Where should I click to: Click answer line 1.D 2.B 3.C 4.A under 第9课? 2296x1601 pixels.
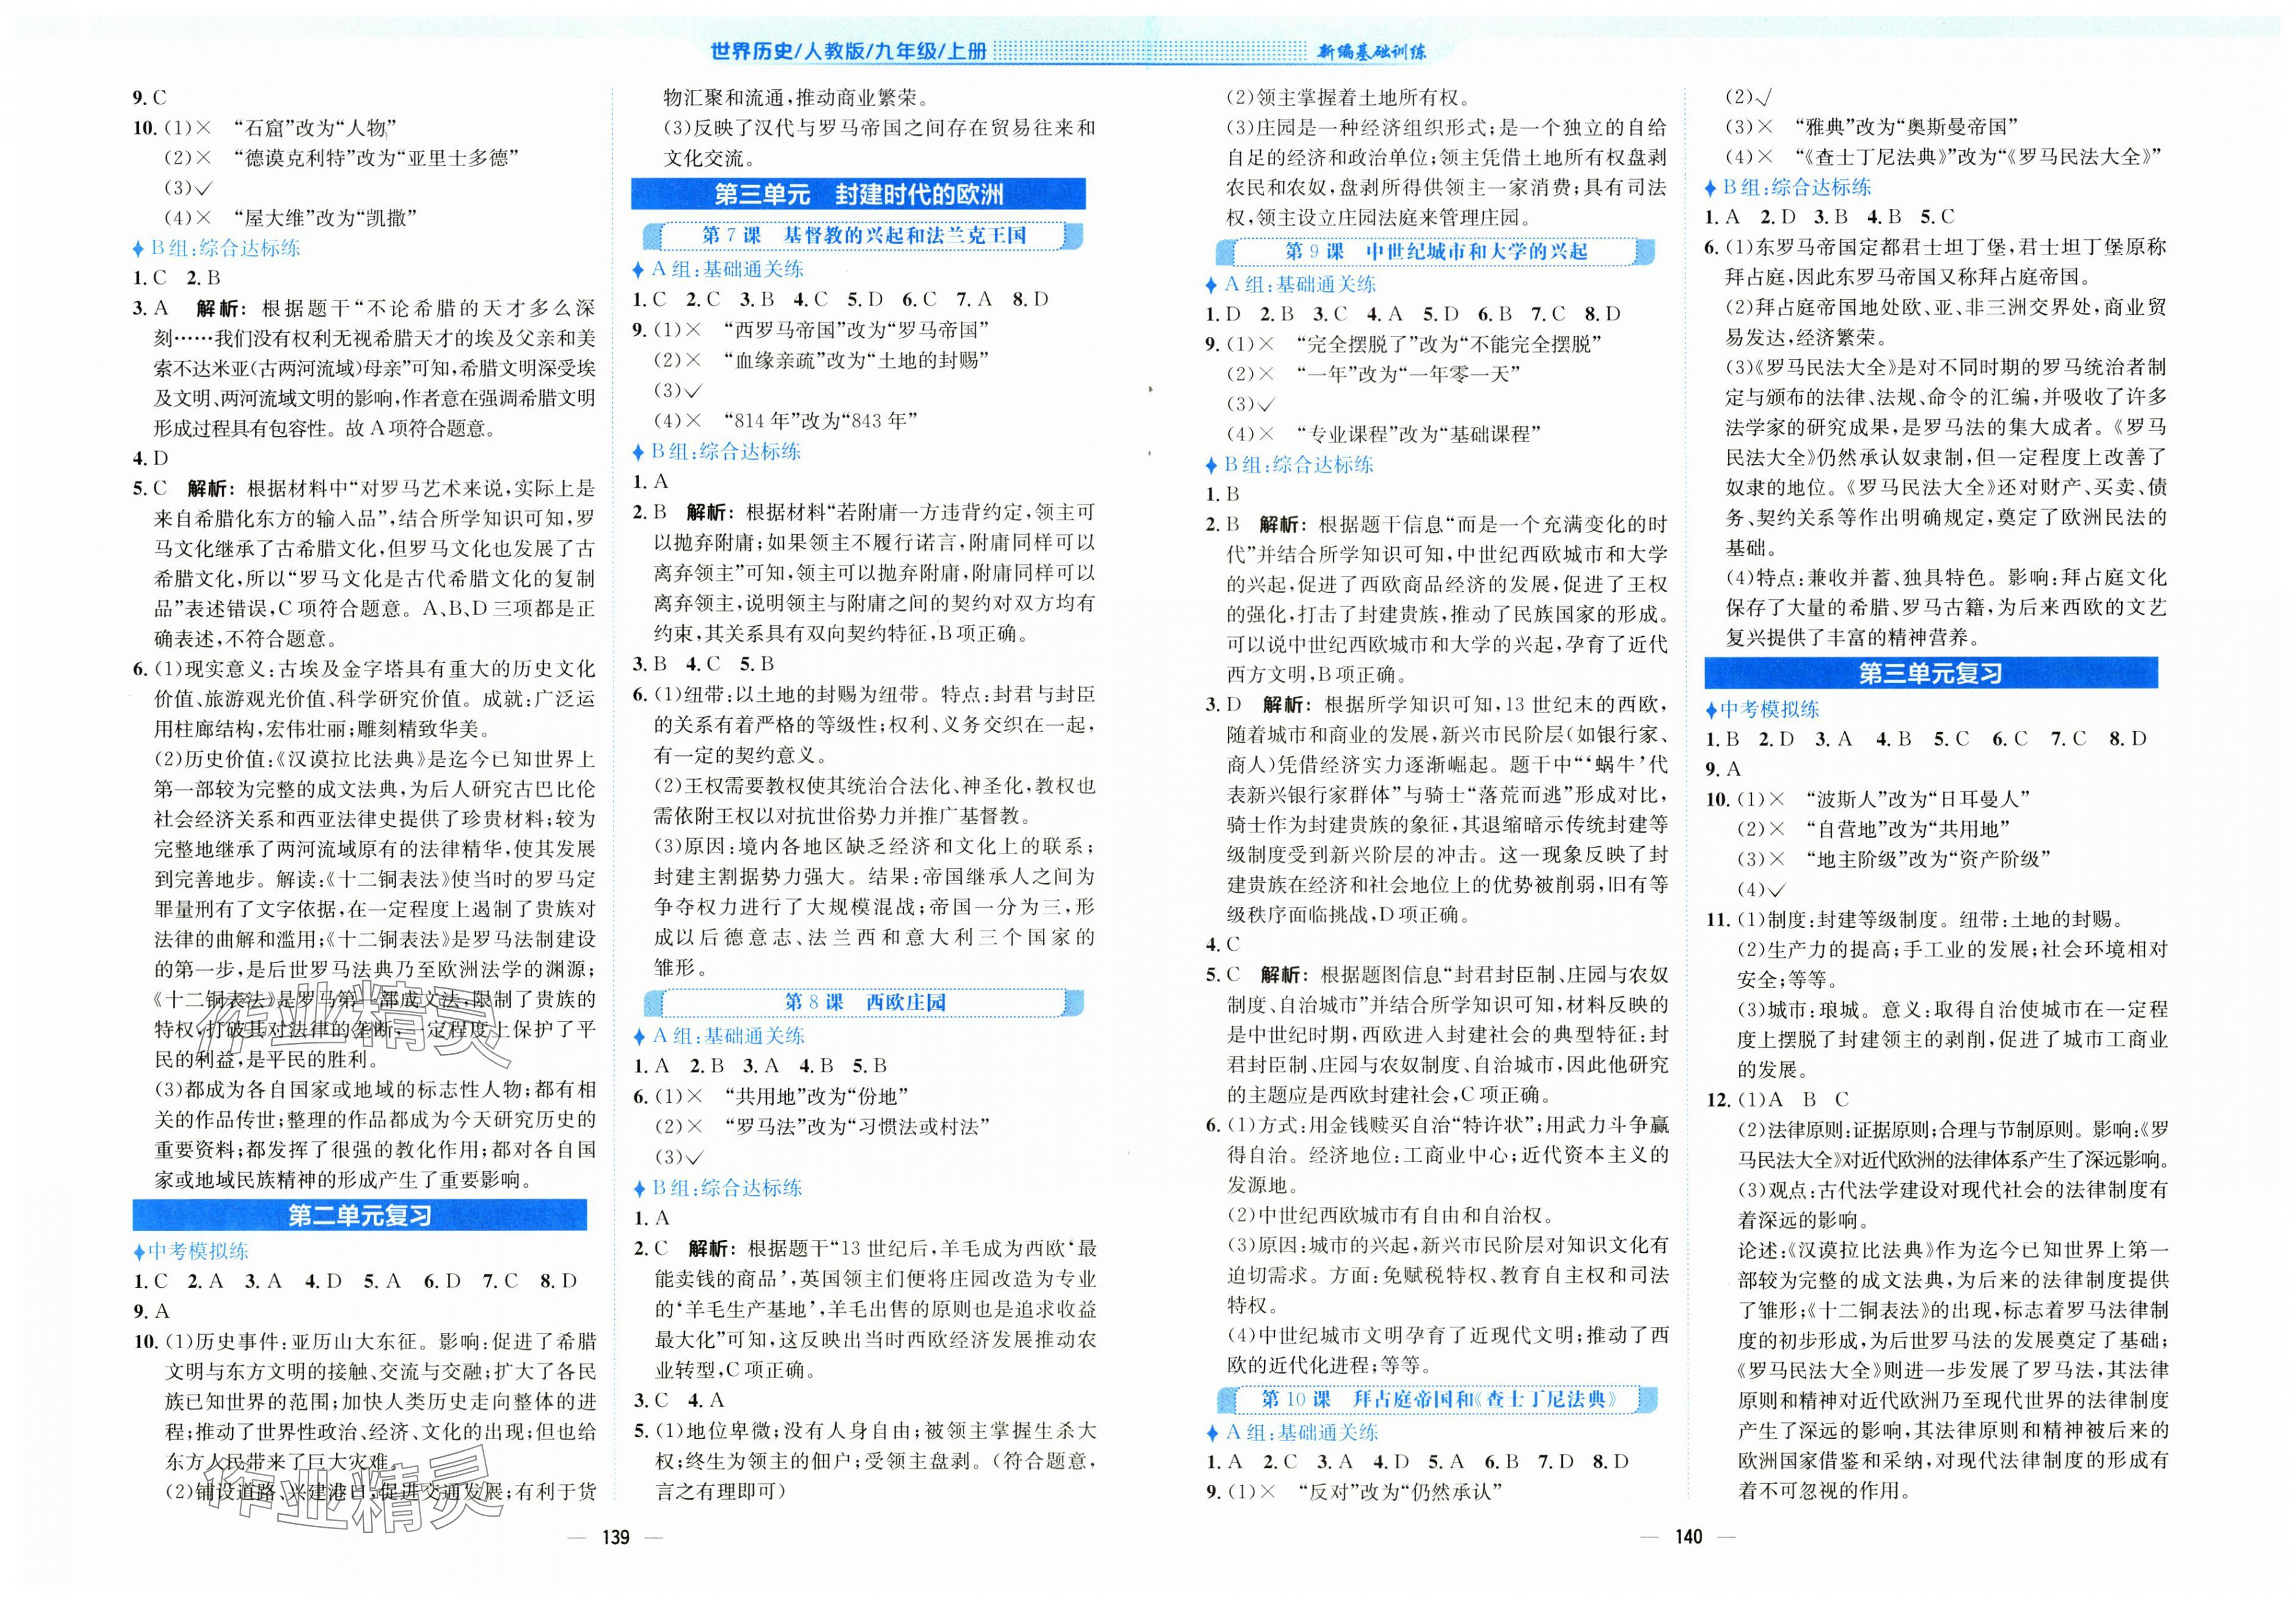point(1414,314)
